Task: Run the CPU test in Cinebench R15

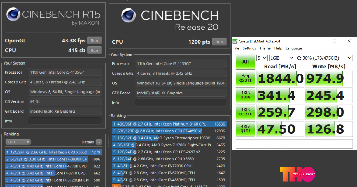Action: [94, 50]
